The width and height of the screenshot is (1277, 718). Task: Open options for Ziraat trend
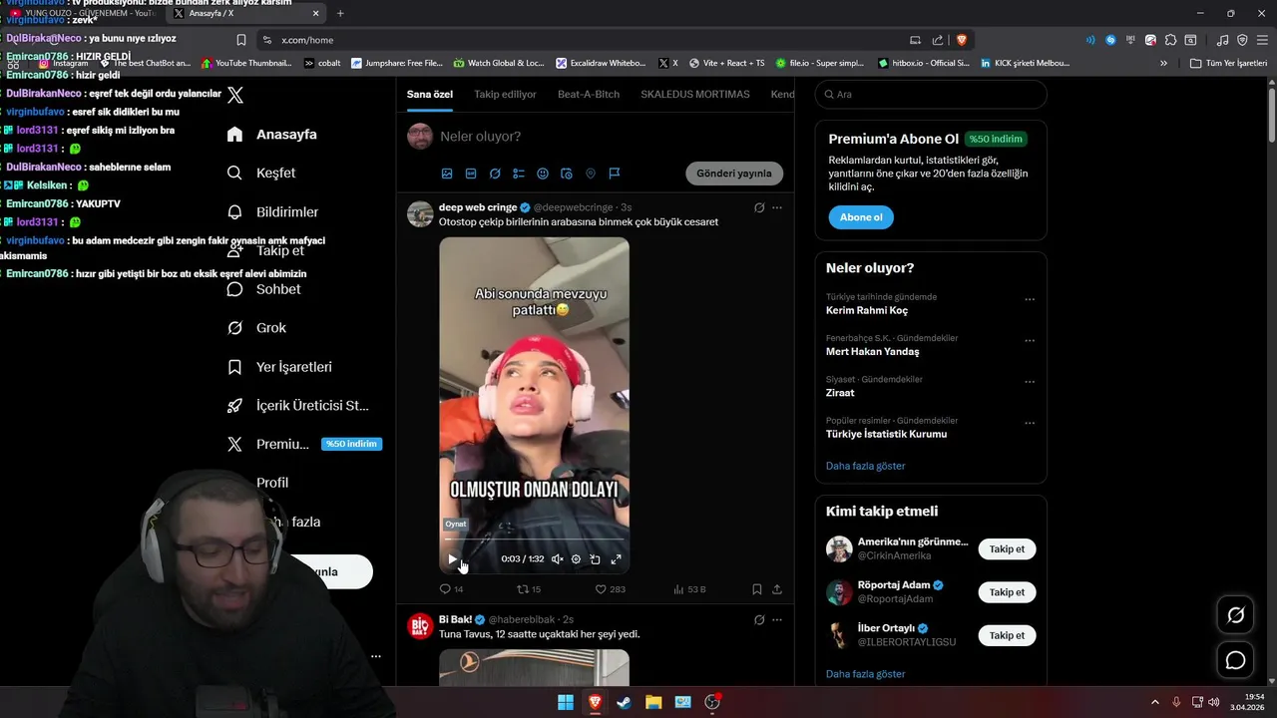point(1030,382)
